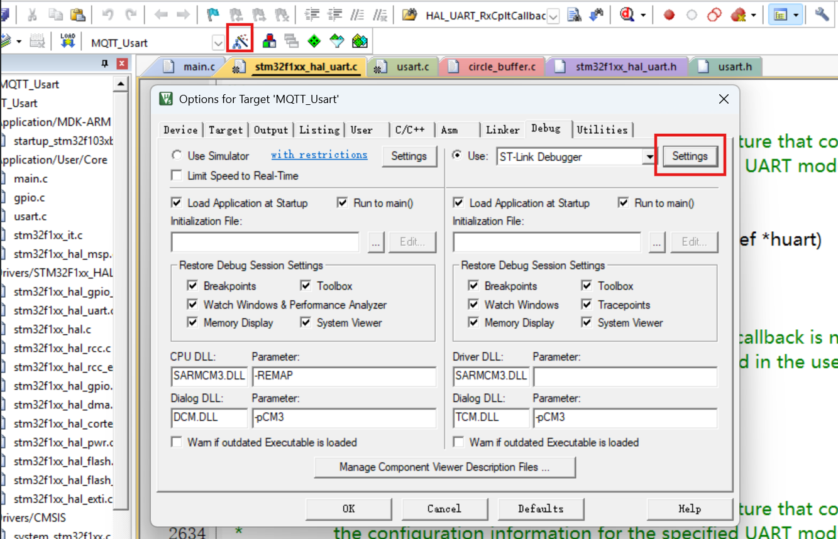Click the ST-Link Initialization File text field
The height and width of the screenshot is (539, 838).
pos(547,242)
